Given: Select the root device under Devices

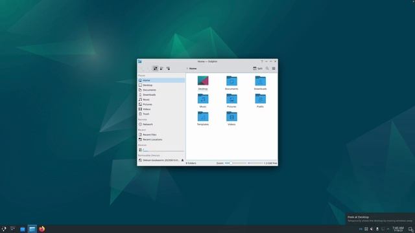Looking at the screenshot, I should (x=161, y=150).
